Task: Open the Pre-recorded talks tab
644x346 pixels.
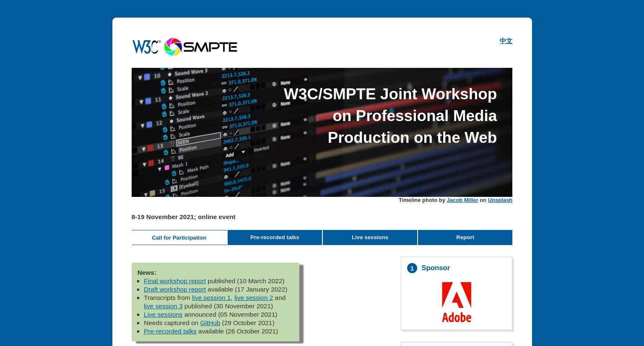Action: [275, 238]
